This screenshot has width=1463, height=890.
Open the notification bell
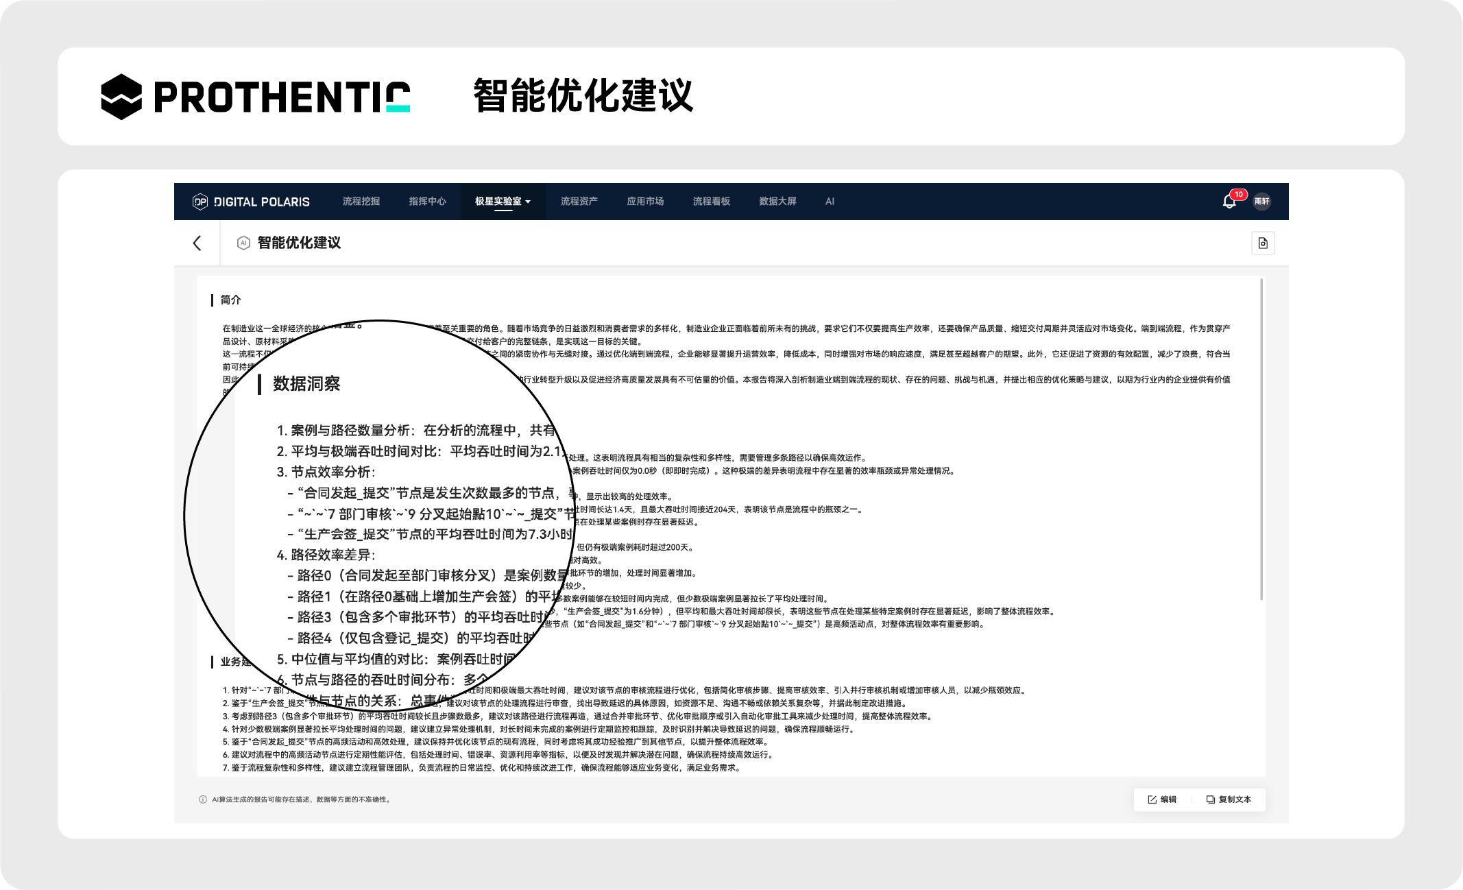(1229, 202)
